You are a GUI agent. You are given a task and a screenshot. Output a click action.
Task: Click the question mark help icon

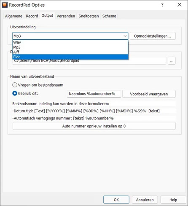[x=162, y=5]
